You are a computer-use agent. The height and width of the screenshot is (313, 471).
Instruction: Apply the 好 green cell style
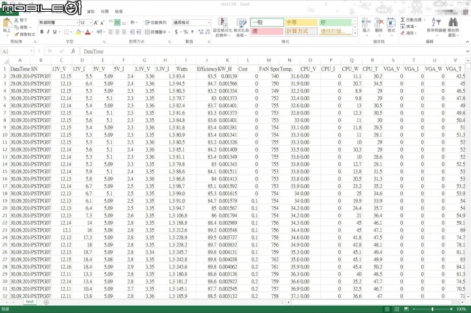[335, 22]
